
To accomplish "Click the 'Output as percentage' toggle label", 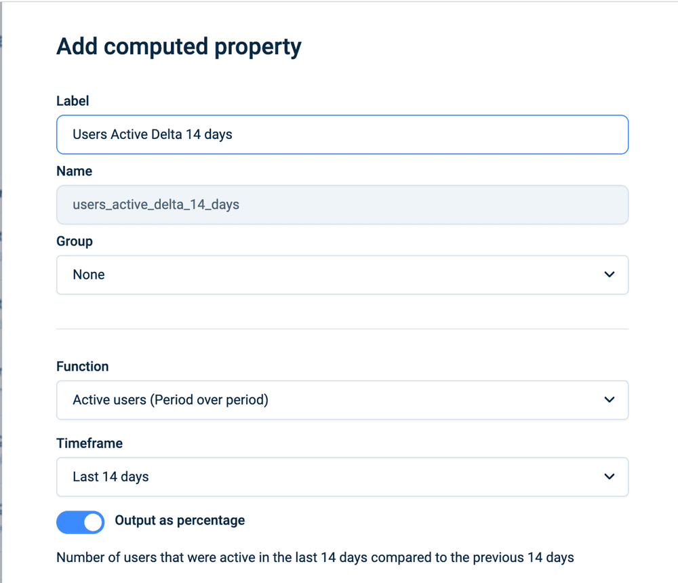I will (180, 521).
